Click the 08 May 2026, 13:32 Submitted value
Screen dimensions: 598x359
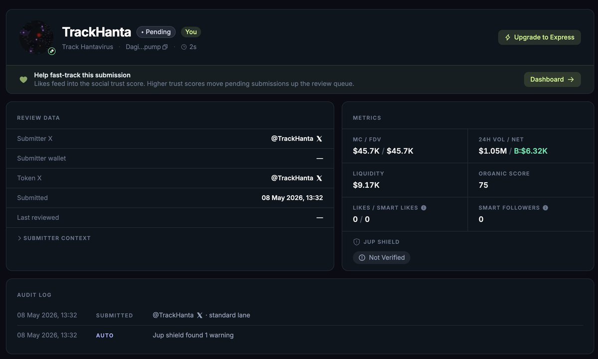(293, 198)
